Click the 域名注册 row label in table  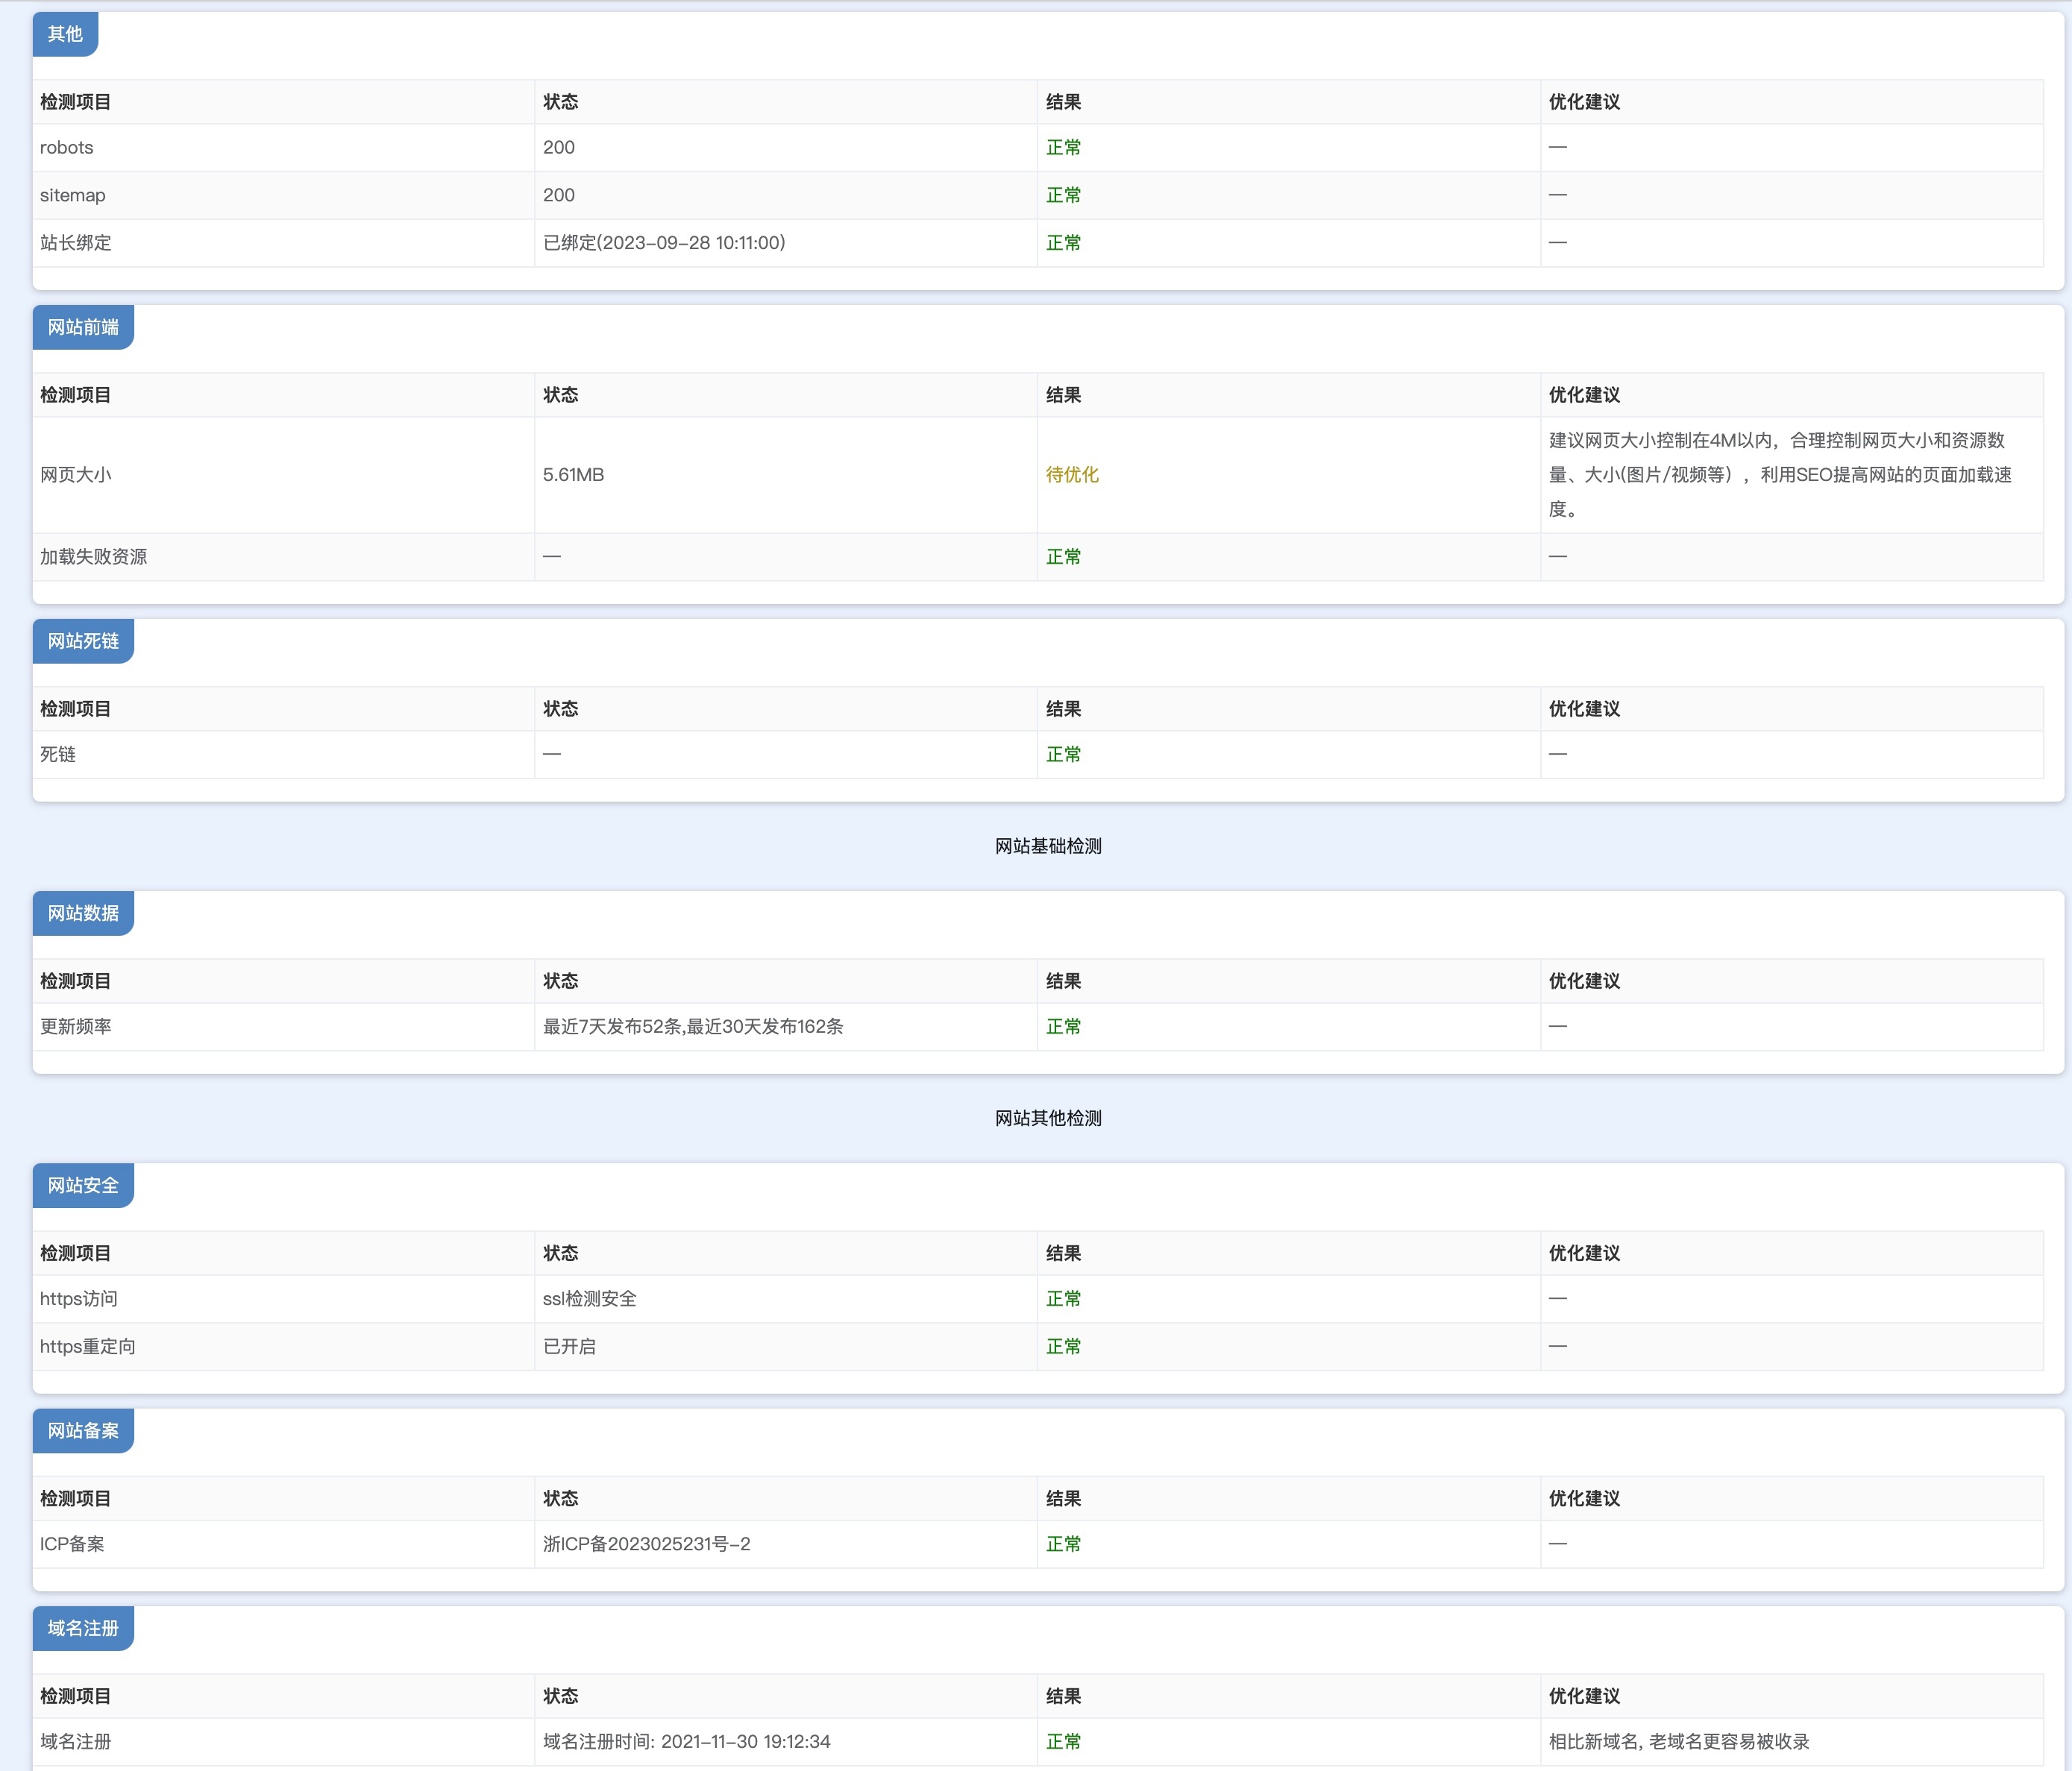76,1742
